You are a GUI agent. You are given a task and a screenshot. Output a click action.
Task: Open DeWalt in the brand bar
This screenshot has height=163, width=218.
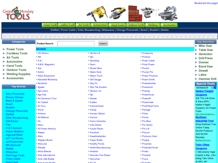55,30
